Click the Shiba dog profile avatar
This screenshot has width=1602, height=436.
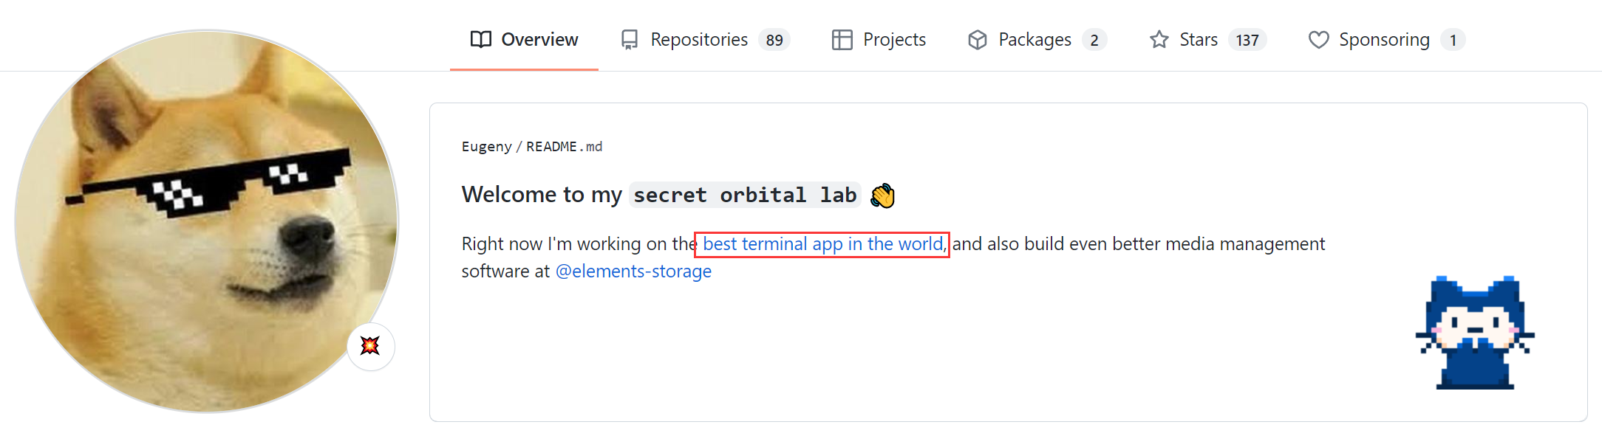(206, 221)
